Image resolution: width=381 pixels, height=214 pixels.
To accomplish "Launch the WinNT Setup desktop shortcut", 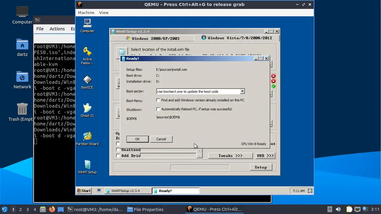I will tap(87, 167).
